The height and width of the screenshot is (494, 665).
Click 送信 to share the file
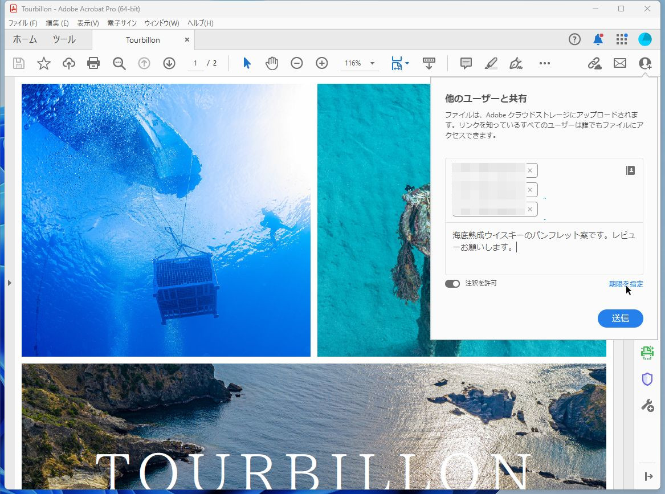pyautogui.click(x=621, y=319)
